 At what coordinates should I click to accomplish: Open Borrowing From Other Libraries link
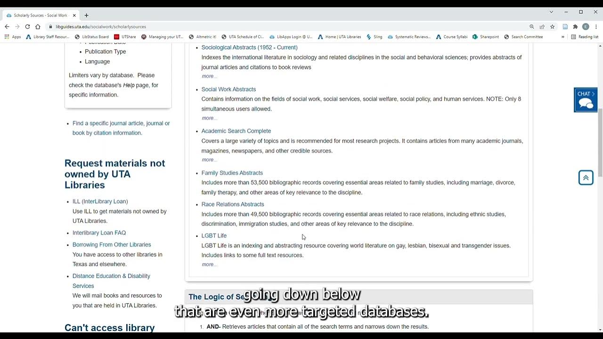tap(112, 245)
